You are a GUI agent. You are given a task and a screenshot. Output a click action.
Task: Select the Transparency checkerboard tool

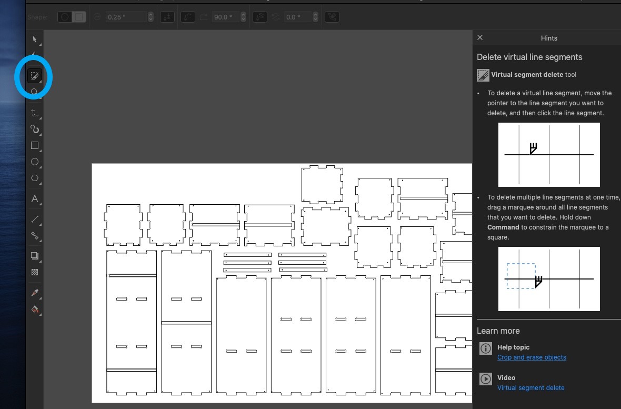(x=35, y=272)
